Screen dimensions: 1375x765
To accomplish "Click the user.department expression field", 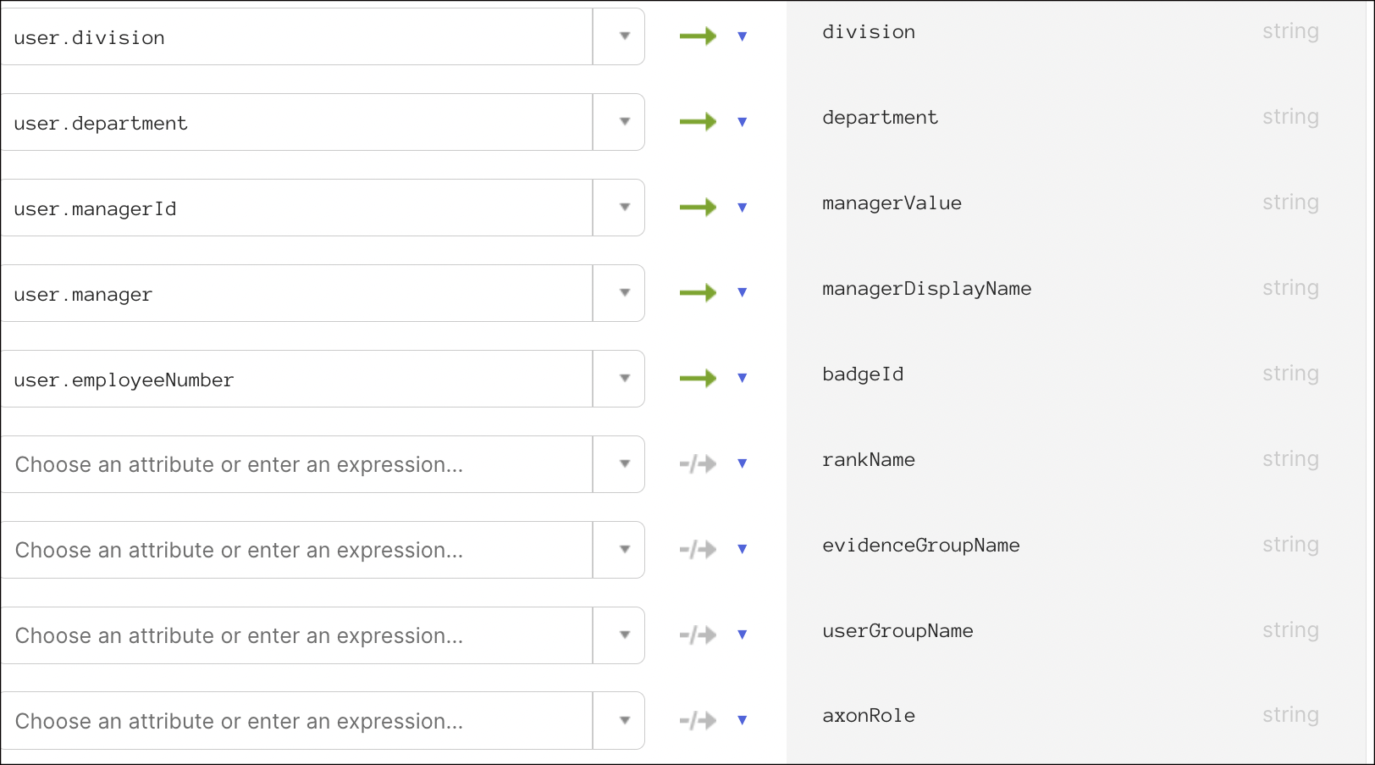I will pyautogui.click(x=296, y=123).
